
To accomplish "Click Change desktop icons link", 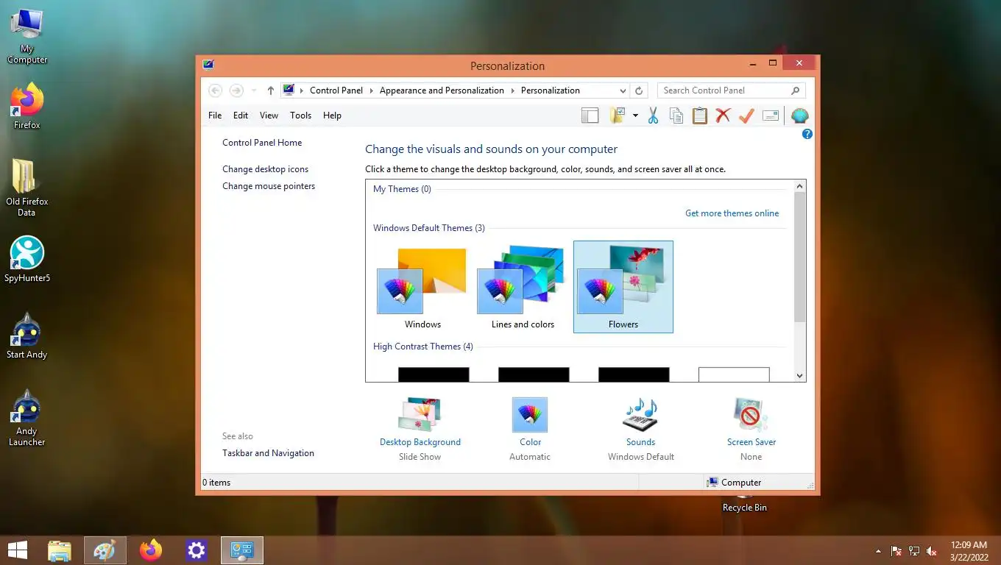I will pyautogui.click(x=266, y=169).
